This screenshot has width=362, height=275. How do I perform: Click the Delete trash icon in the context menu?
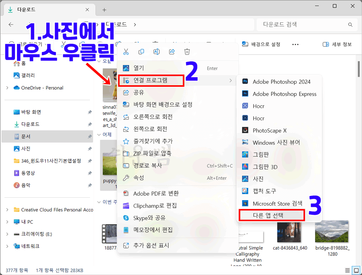click(187, 52)
